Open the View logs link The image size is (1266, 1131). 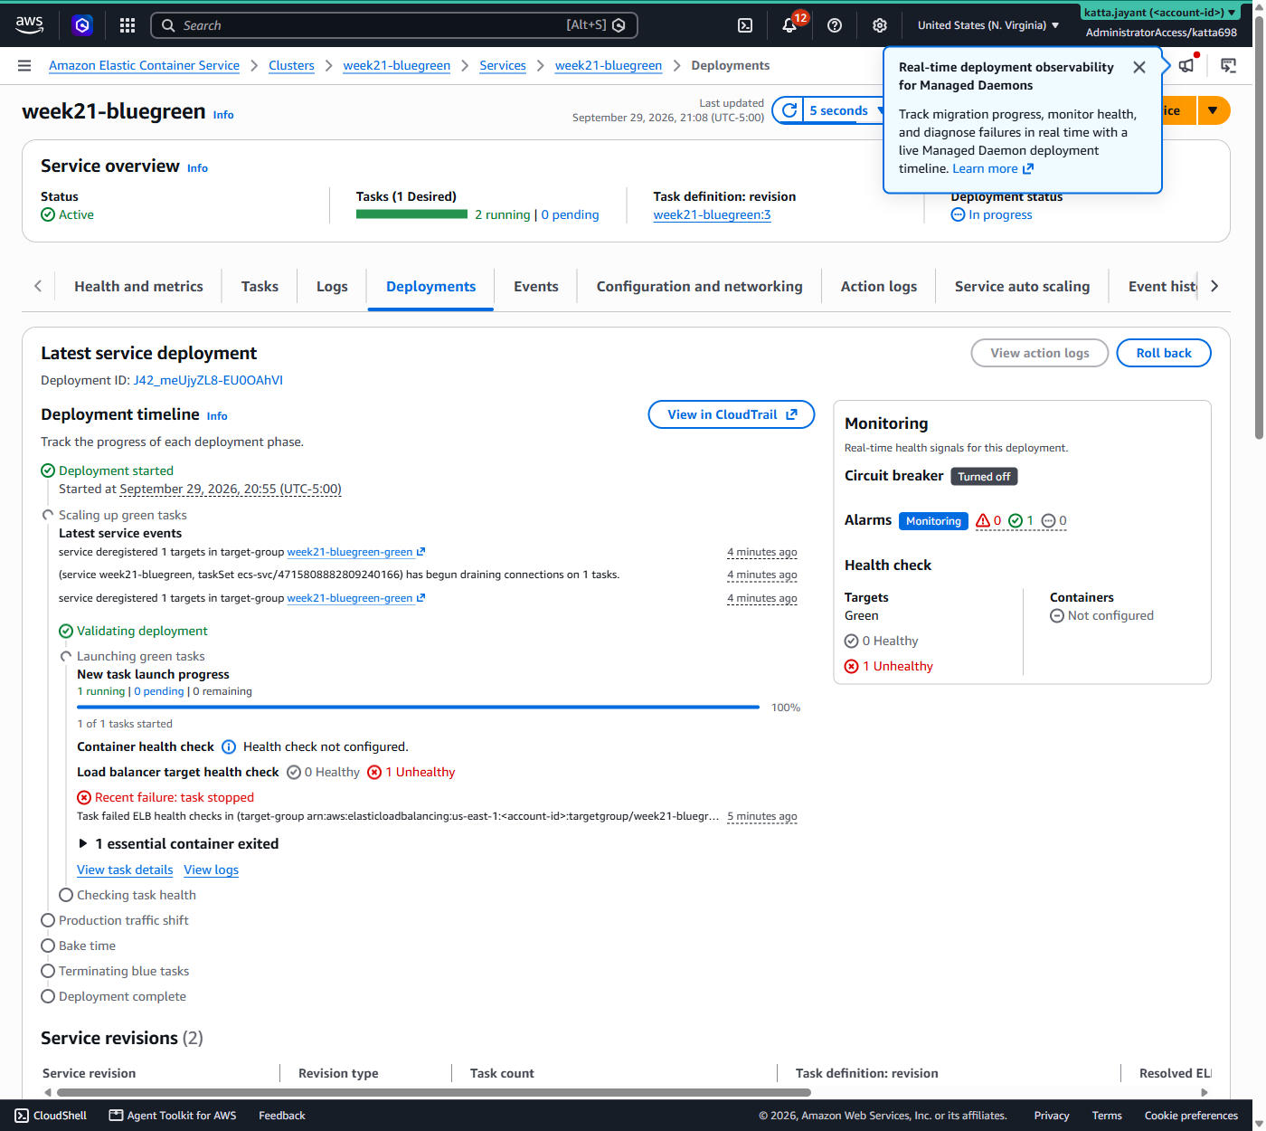(x=211, y=870)
